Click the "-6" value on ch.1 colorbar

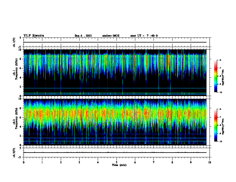[x=220, y=60]
